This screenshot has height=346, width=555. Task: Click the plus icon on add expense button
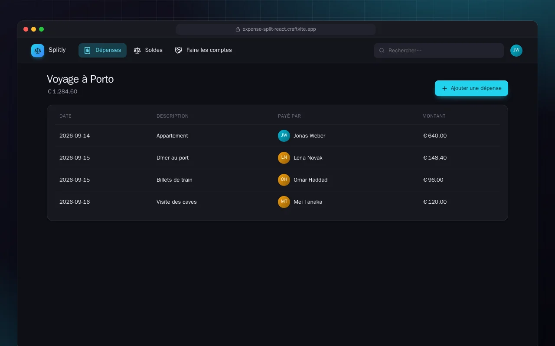pos(444,88)
